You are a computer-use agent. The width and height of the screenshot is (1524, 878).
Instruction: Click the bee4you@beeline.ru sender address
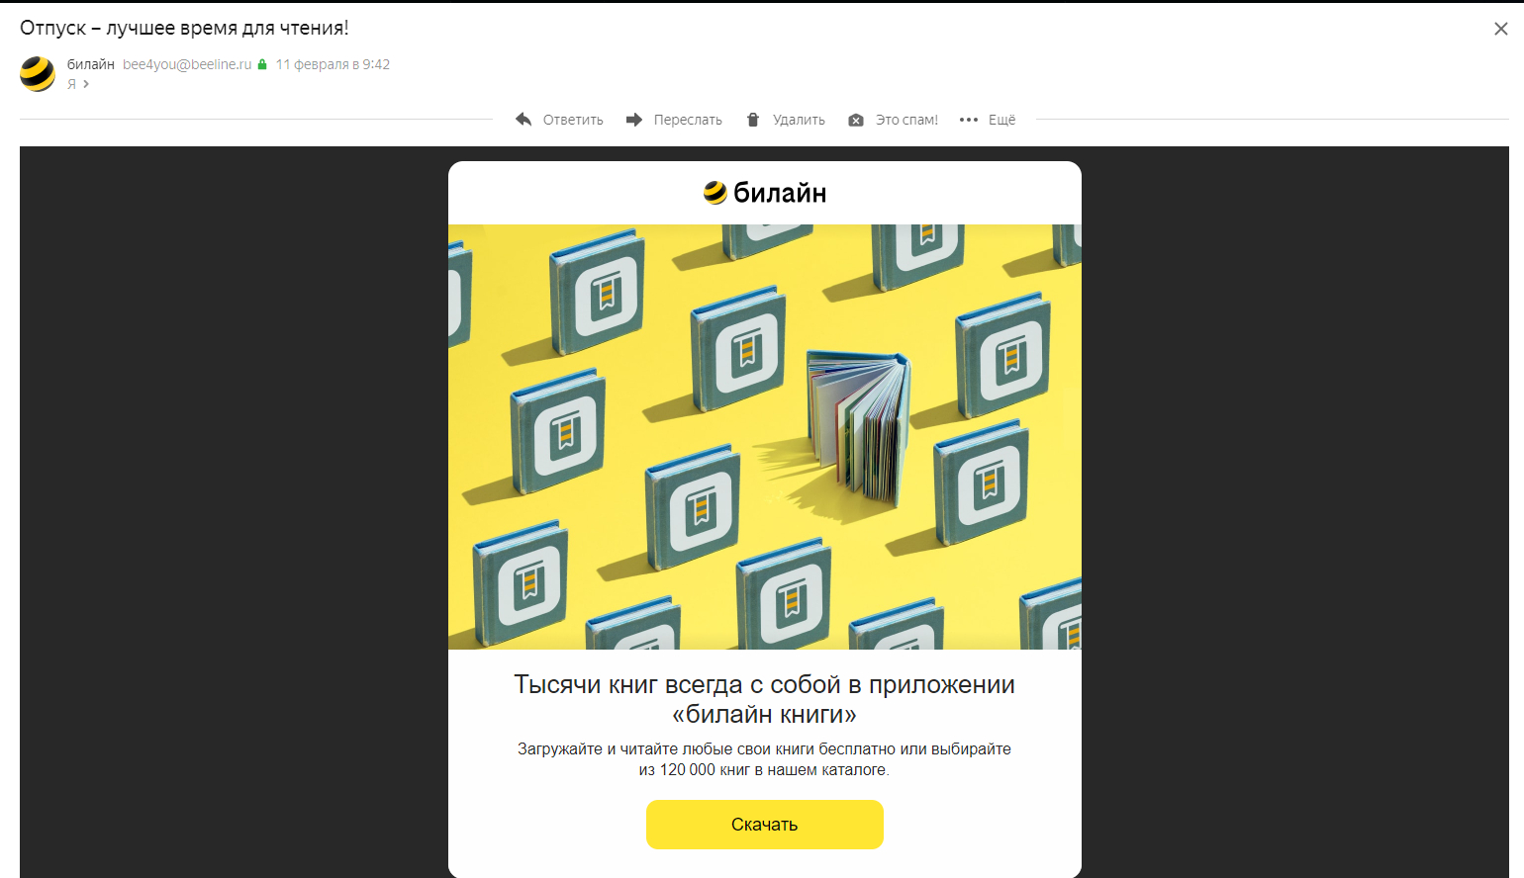coord(187,64)
